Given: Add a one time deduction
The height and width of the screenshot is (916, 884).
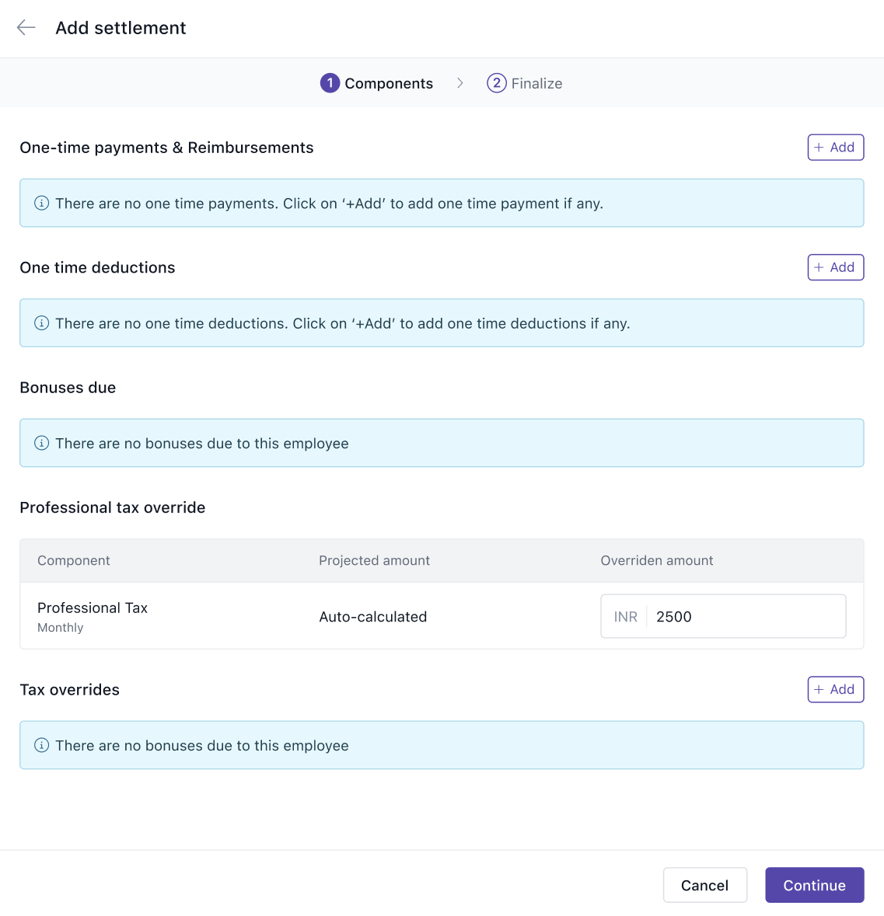Looking at the screenshot, I should [836, 267].
